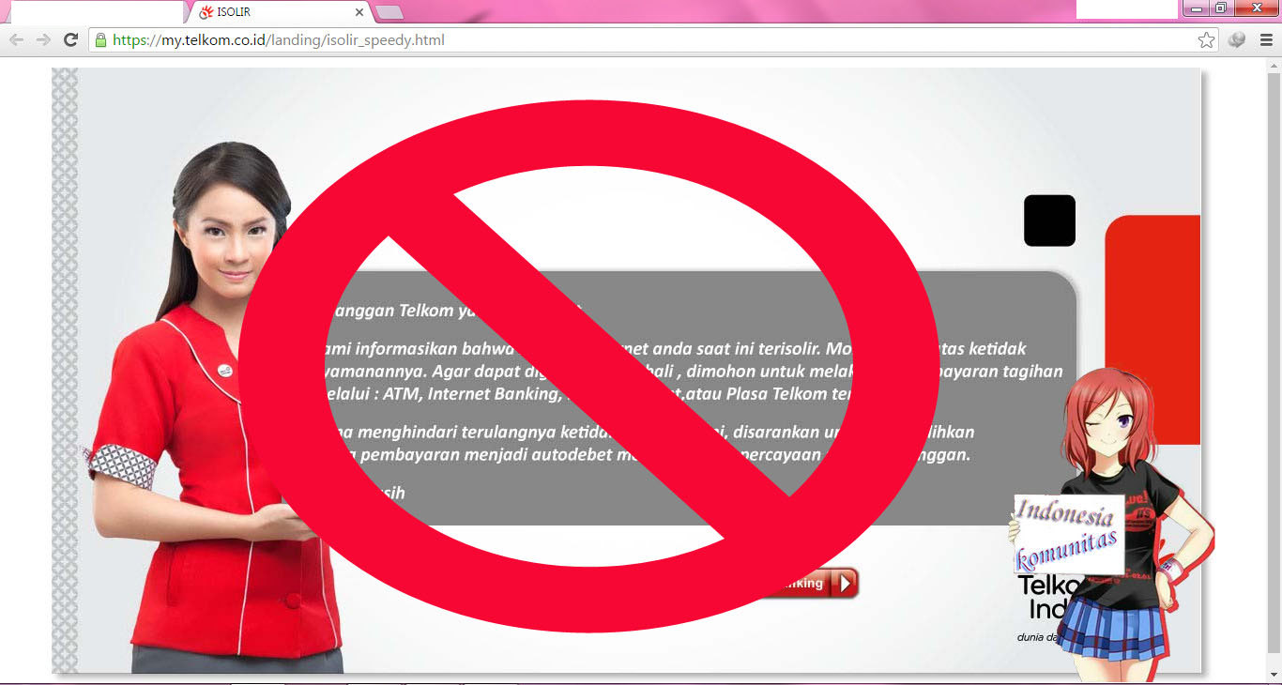Image resolution: width=1282 pixels, height=685 pixels.
Task: Restore down the browser window
Action: (x=1221, y=8)
